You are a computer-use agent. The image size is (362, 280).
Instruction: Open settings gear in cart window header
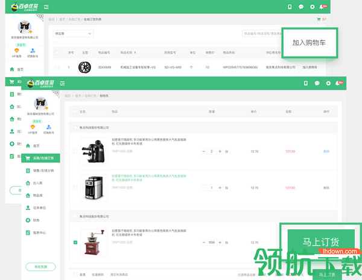tap(328, 83)
